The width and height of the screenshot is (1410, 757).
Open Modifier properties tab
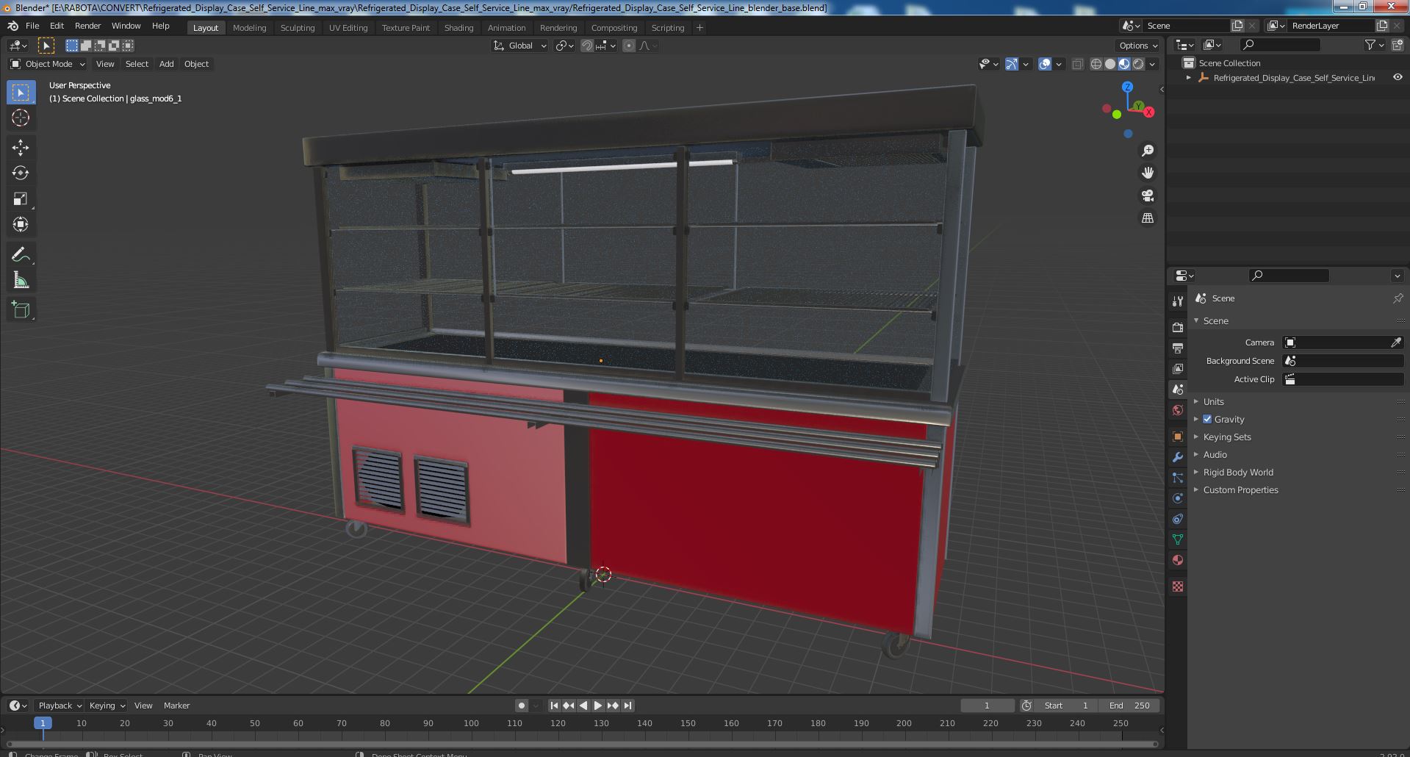click(1178, 457)
